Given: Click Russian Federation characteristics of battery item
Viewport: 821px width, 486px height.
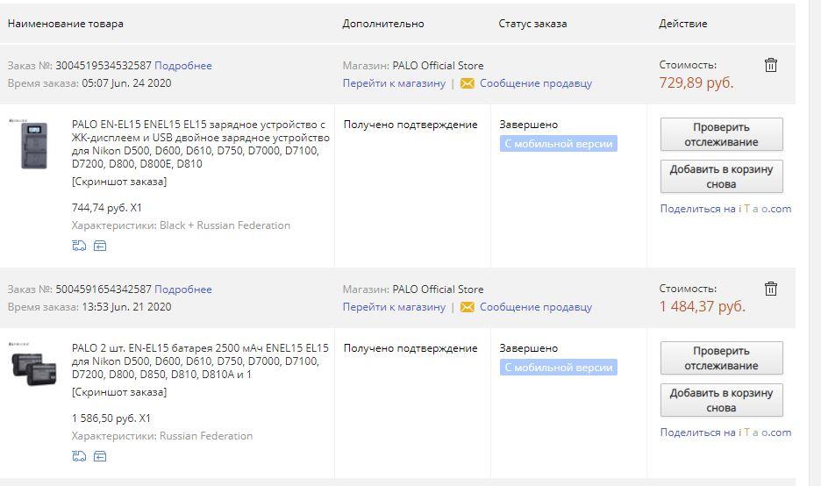Looking at the screenshot, I should click(x=206, y=436).
